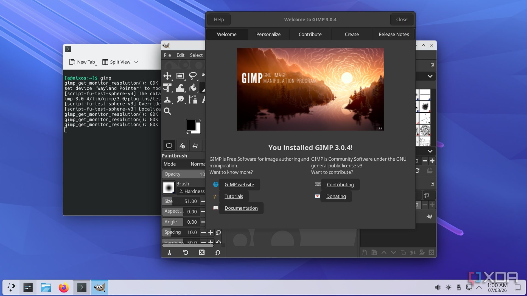Open the Mode dropdown in Paintbrush options

coord(184,164)
